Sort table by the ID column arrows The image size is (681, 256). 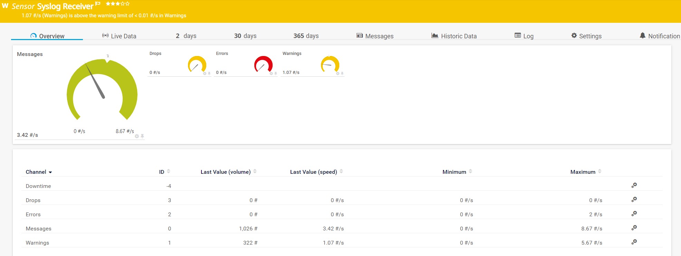[169, 171]
